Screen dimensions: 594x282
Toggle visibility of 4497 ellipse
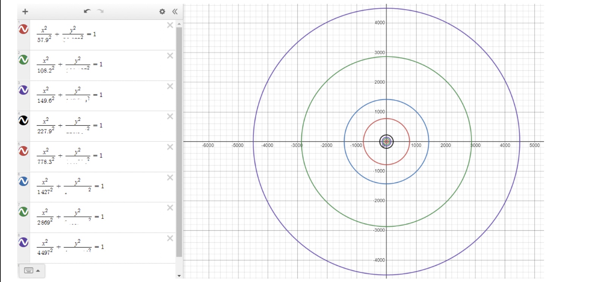(x=23, y=242)
